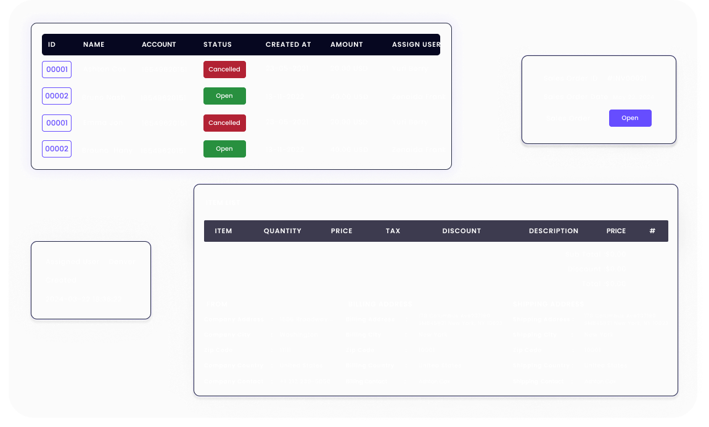The width and height of the screenshot is (709, 427).
Task: Click ID badge in Emma Jon row
Action: click(x=57, y=123)
